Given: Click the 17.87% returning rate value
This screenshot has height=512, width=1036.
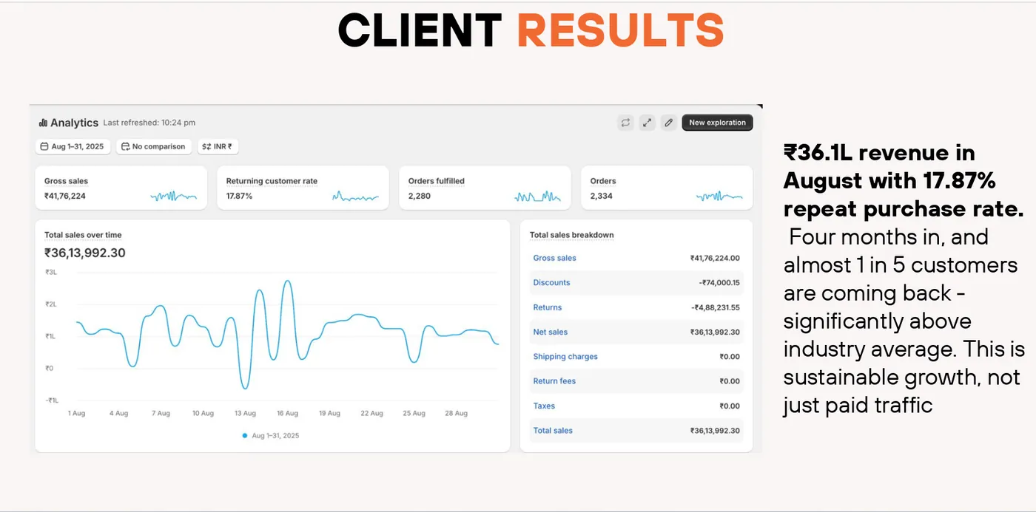Looking at the screenshot, I should pos(239,196).
